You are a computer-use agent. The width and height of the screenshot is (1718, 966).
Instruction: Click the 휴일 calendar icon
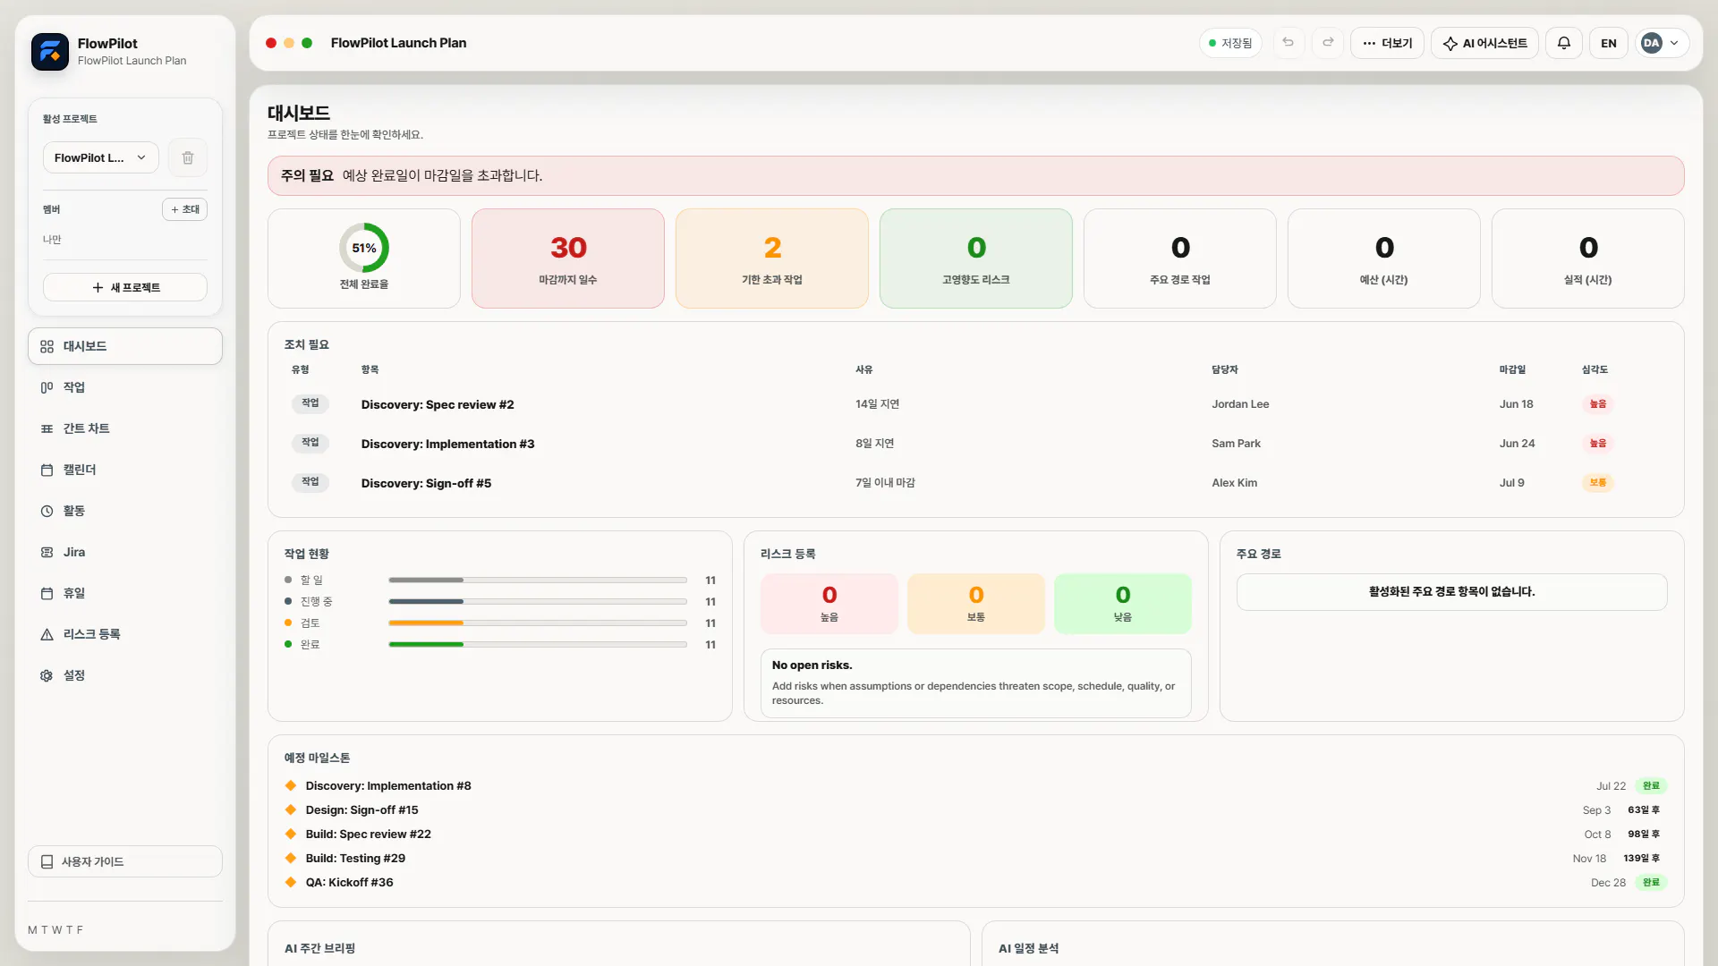click(x=47, y=593)
